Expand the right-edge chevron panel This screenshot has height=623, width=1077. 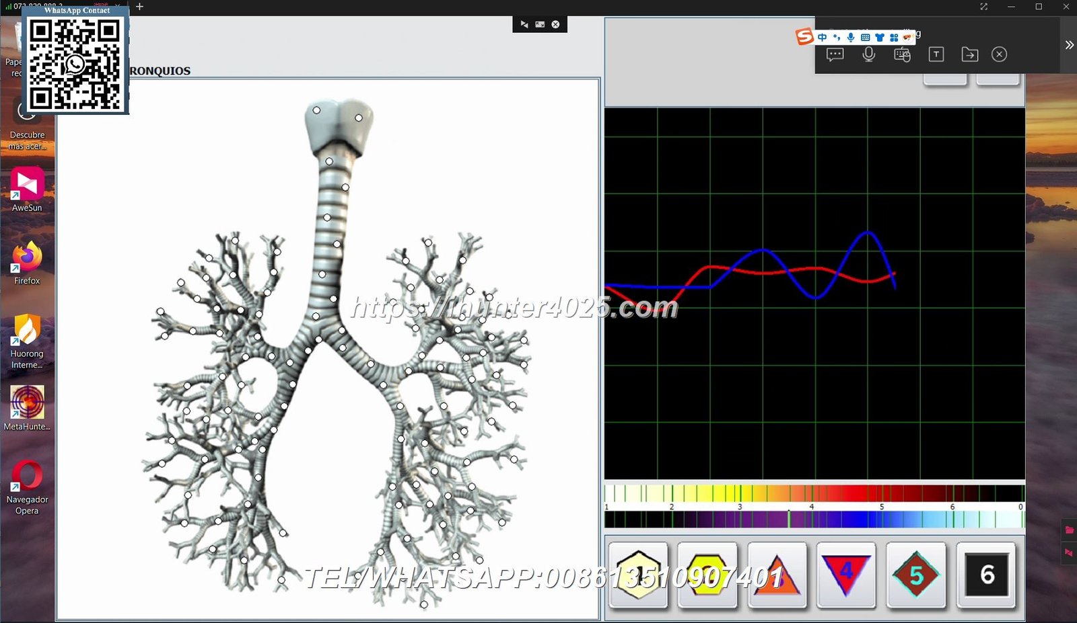point(1069,44)
